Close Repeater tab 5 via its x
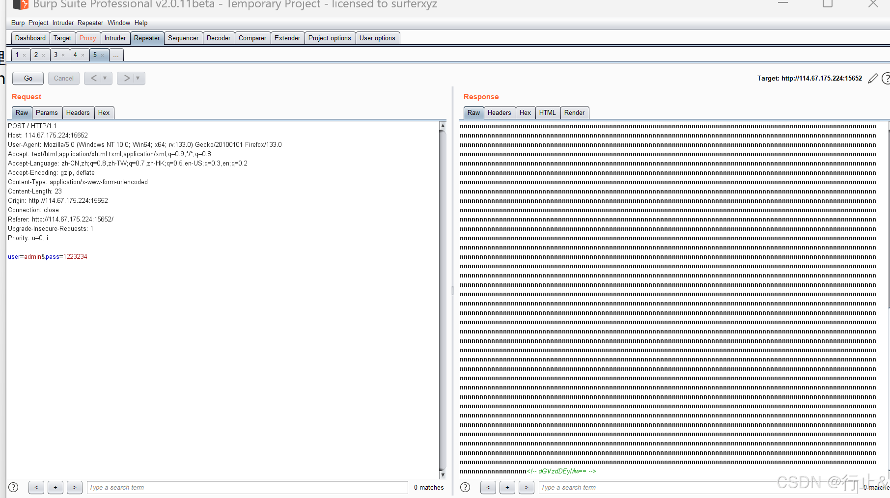 pyautogui.click(x=102, y=55)
